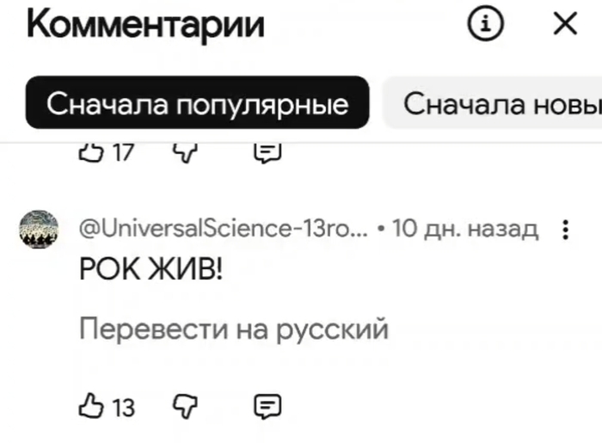602x443 pixels.
Task: Open the UniversalScience profile avatar
Action: [x=39, y=230]
